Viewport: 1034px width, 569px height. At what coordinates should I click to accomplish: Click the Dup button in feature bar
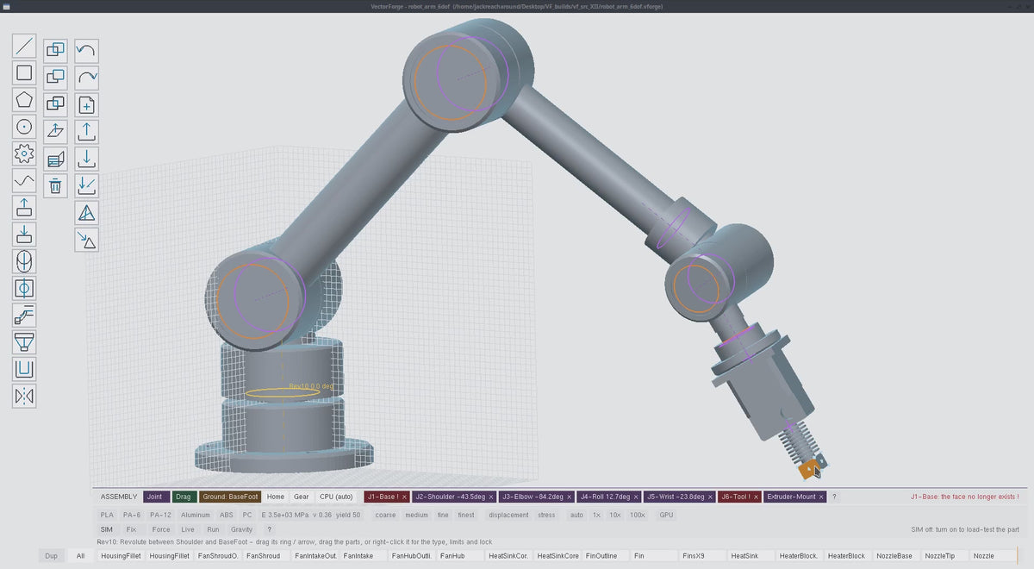click(x=51, y=556)
